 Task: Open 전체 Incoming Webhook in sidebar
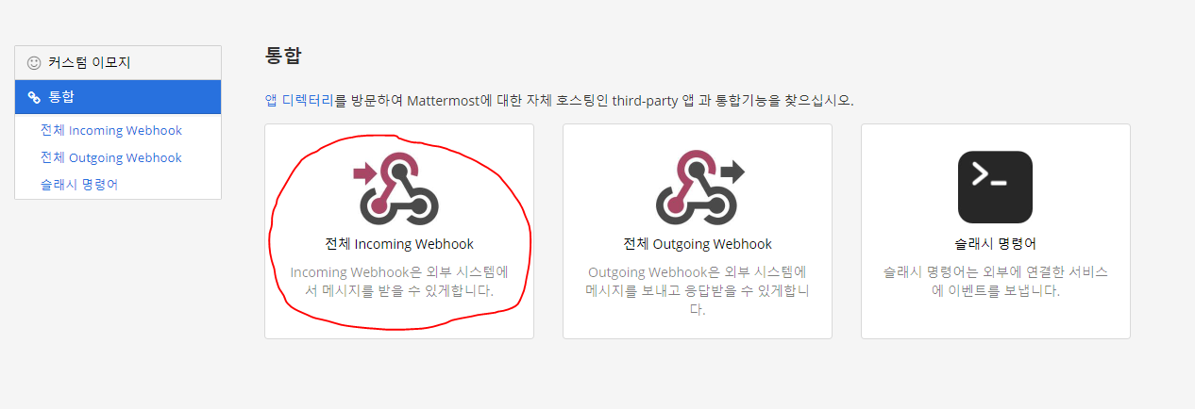(x=111, y=131)
